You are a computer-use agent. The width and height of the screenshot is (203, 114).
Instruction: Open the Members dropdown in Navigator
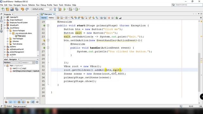tap(12, 63)
